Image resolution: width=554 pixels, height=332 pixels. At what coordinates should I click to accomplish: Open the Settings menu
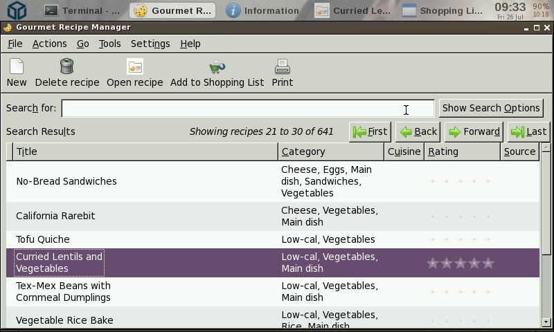click(150, 44)
